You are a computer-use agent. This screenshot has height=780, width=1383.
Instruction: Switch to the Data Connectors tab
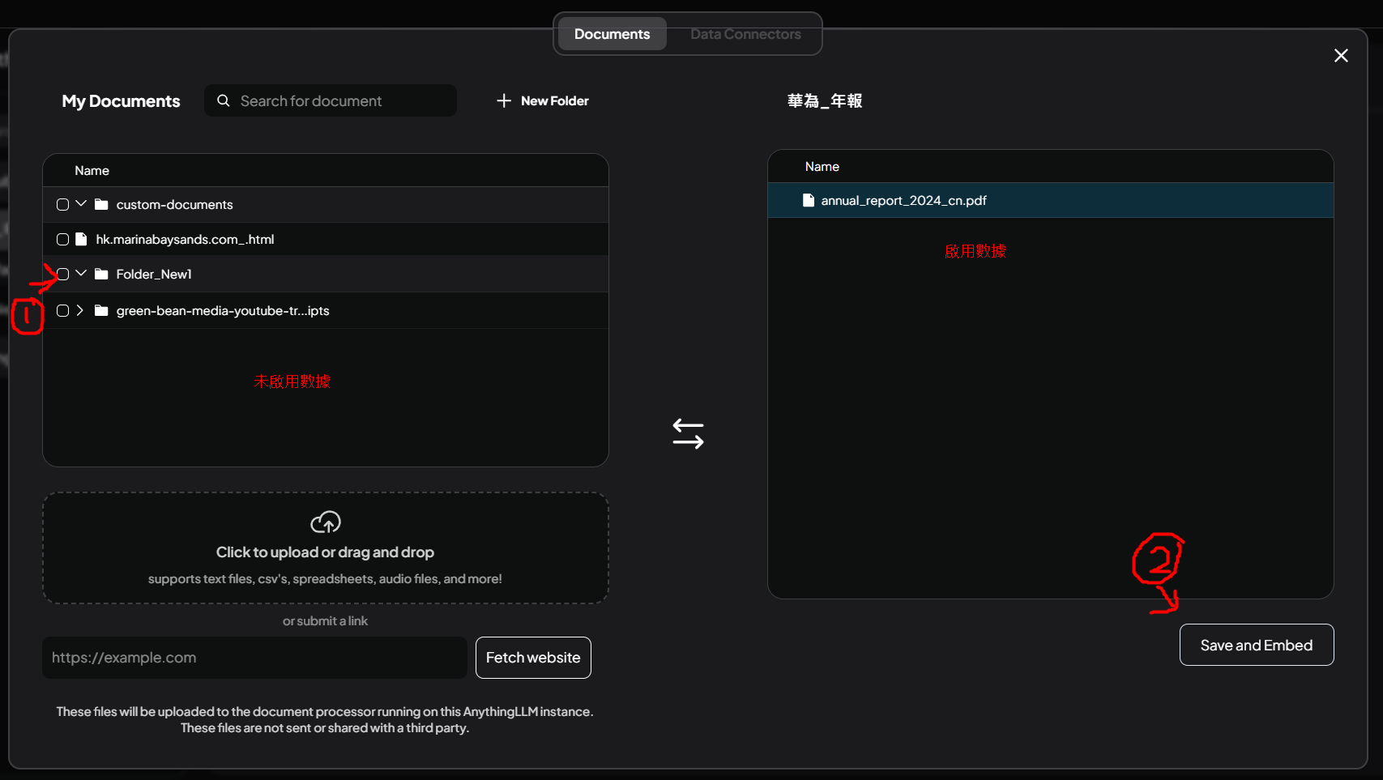[745, 34]
